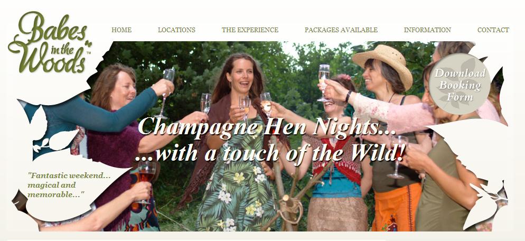Click the orange skirt in the photo

397,208
